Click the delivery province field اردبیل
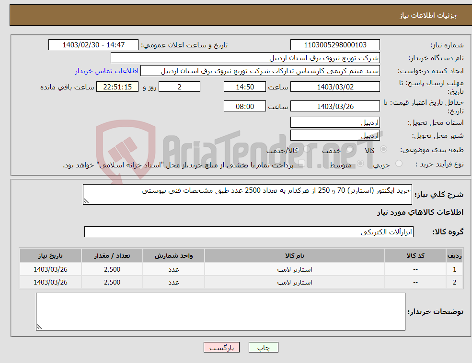Screen dimensions: 472x363 point(335,122)
